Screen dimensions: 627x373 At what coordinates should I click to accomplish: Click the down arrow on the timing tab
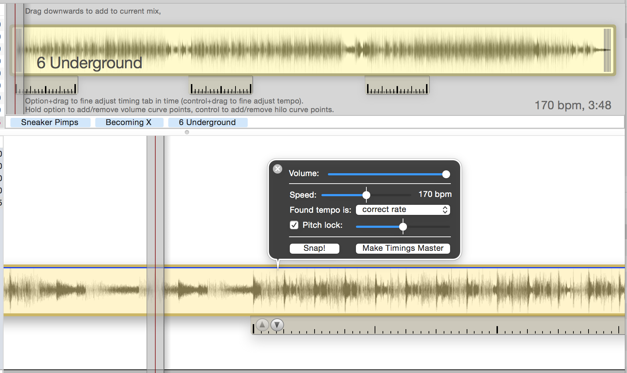pyautogui.click(x=277, y=325)
